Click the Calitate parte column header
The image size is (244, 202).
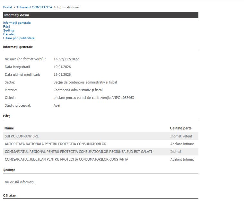coord(180,128)
